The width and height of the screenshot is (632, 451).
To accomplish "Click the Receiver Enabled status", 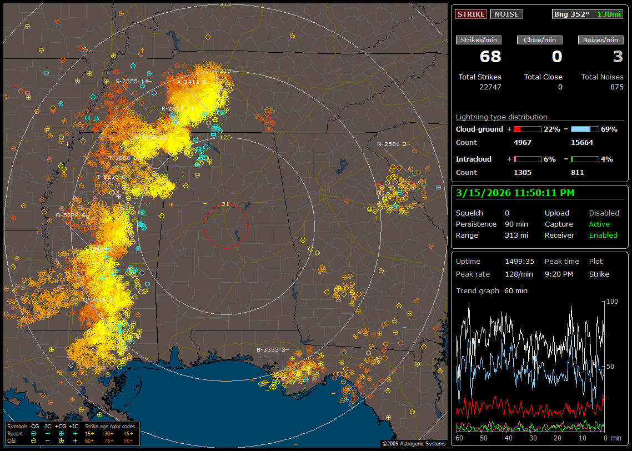I will [603, 235].
